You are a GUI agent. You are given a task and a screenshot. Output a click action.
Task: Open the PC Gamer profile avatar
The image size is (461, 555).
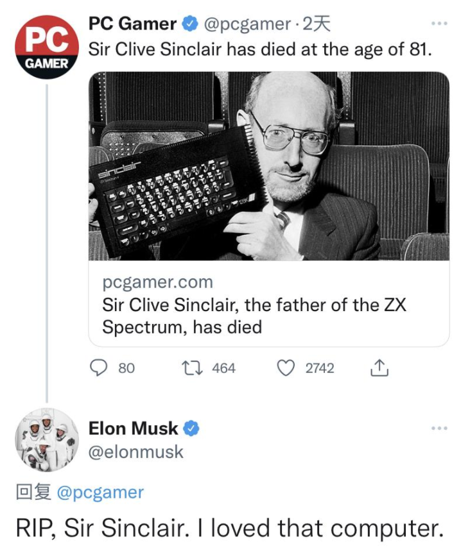(47, 47)
